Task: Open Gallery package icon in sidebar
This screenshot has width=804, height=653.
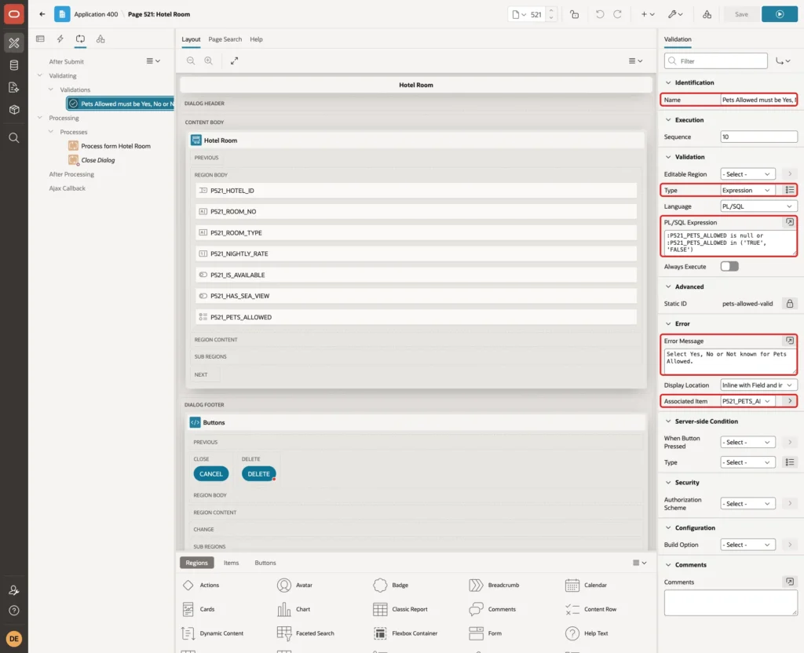Action: 14,110
